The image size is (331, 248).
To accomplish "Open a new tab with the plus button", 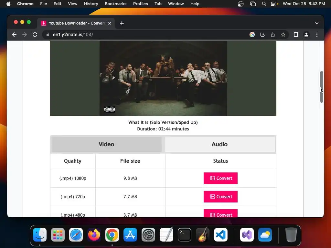I will point(122,23).
